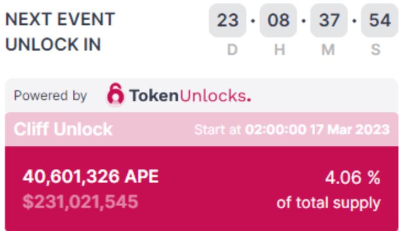This screenshot has height=231, width=399.
Task: Click the H hours unit label
Action: 279,50
